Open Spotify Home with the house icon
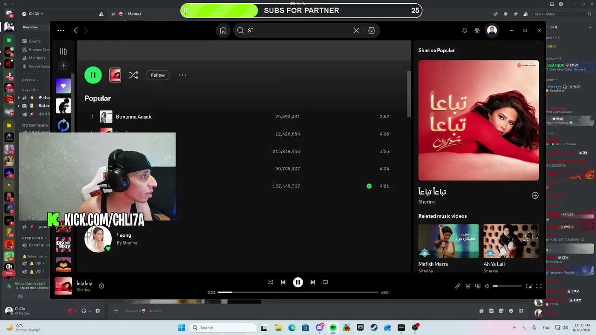 [223, 30]
